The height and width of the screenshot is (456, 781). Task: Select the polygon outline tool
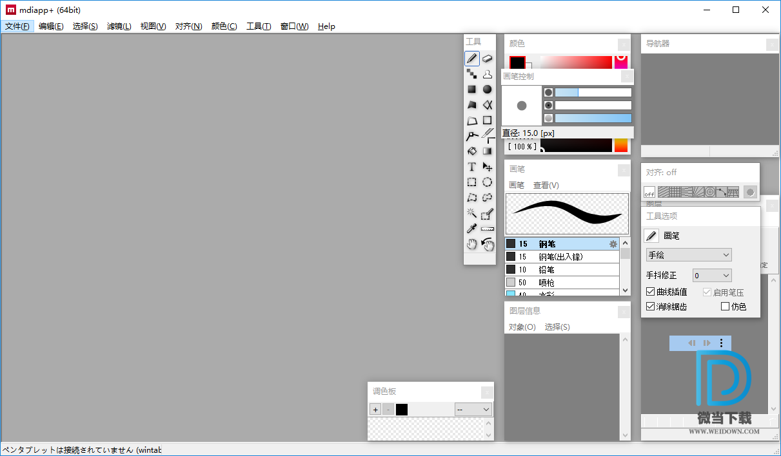(x=472, y=120)
